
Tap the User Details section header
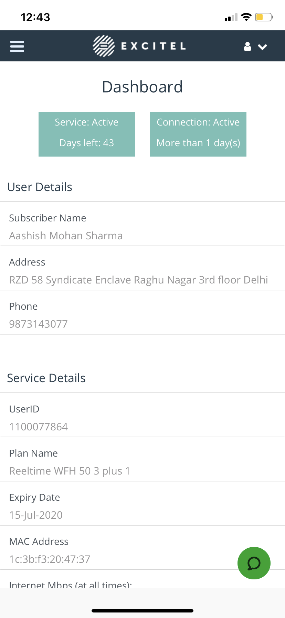pos(40,187)
